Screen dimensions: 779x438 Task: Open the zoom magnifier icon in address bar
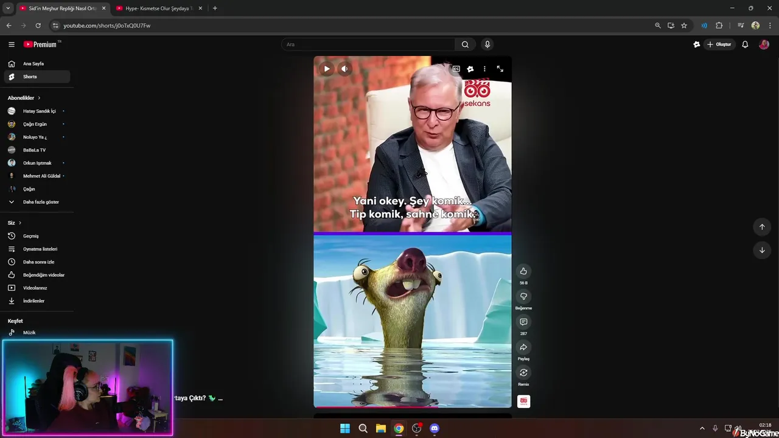coord(658,26)
